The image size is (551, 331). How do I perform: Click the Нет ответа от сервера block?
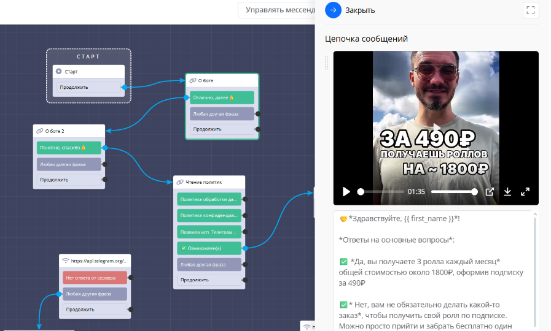tap(94, 278)
